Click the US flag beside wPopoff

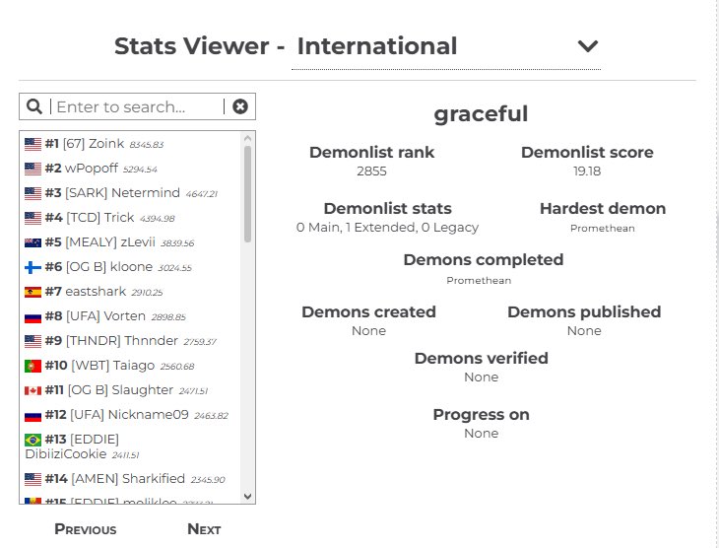(x=33, y=169)
